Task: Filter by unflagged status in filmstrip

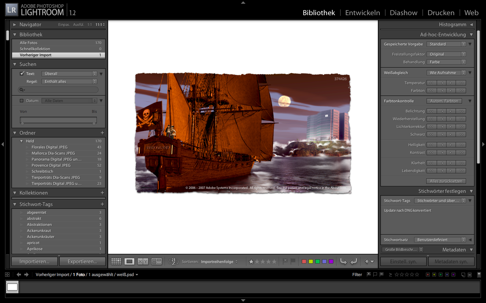Action: point(375,274)
